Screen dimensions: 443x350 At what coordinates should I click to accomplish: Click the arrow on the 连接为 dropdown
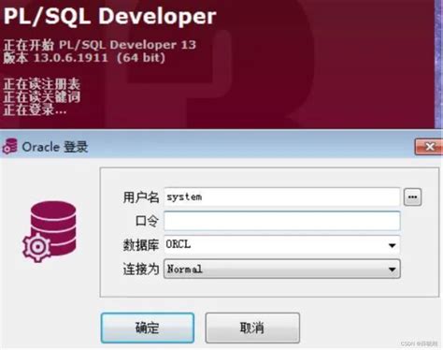[x=393, y=270]
